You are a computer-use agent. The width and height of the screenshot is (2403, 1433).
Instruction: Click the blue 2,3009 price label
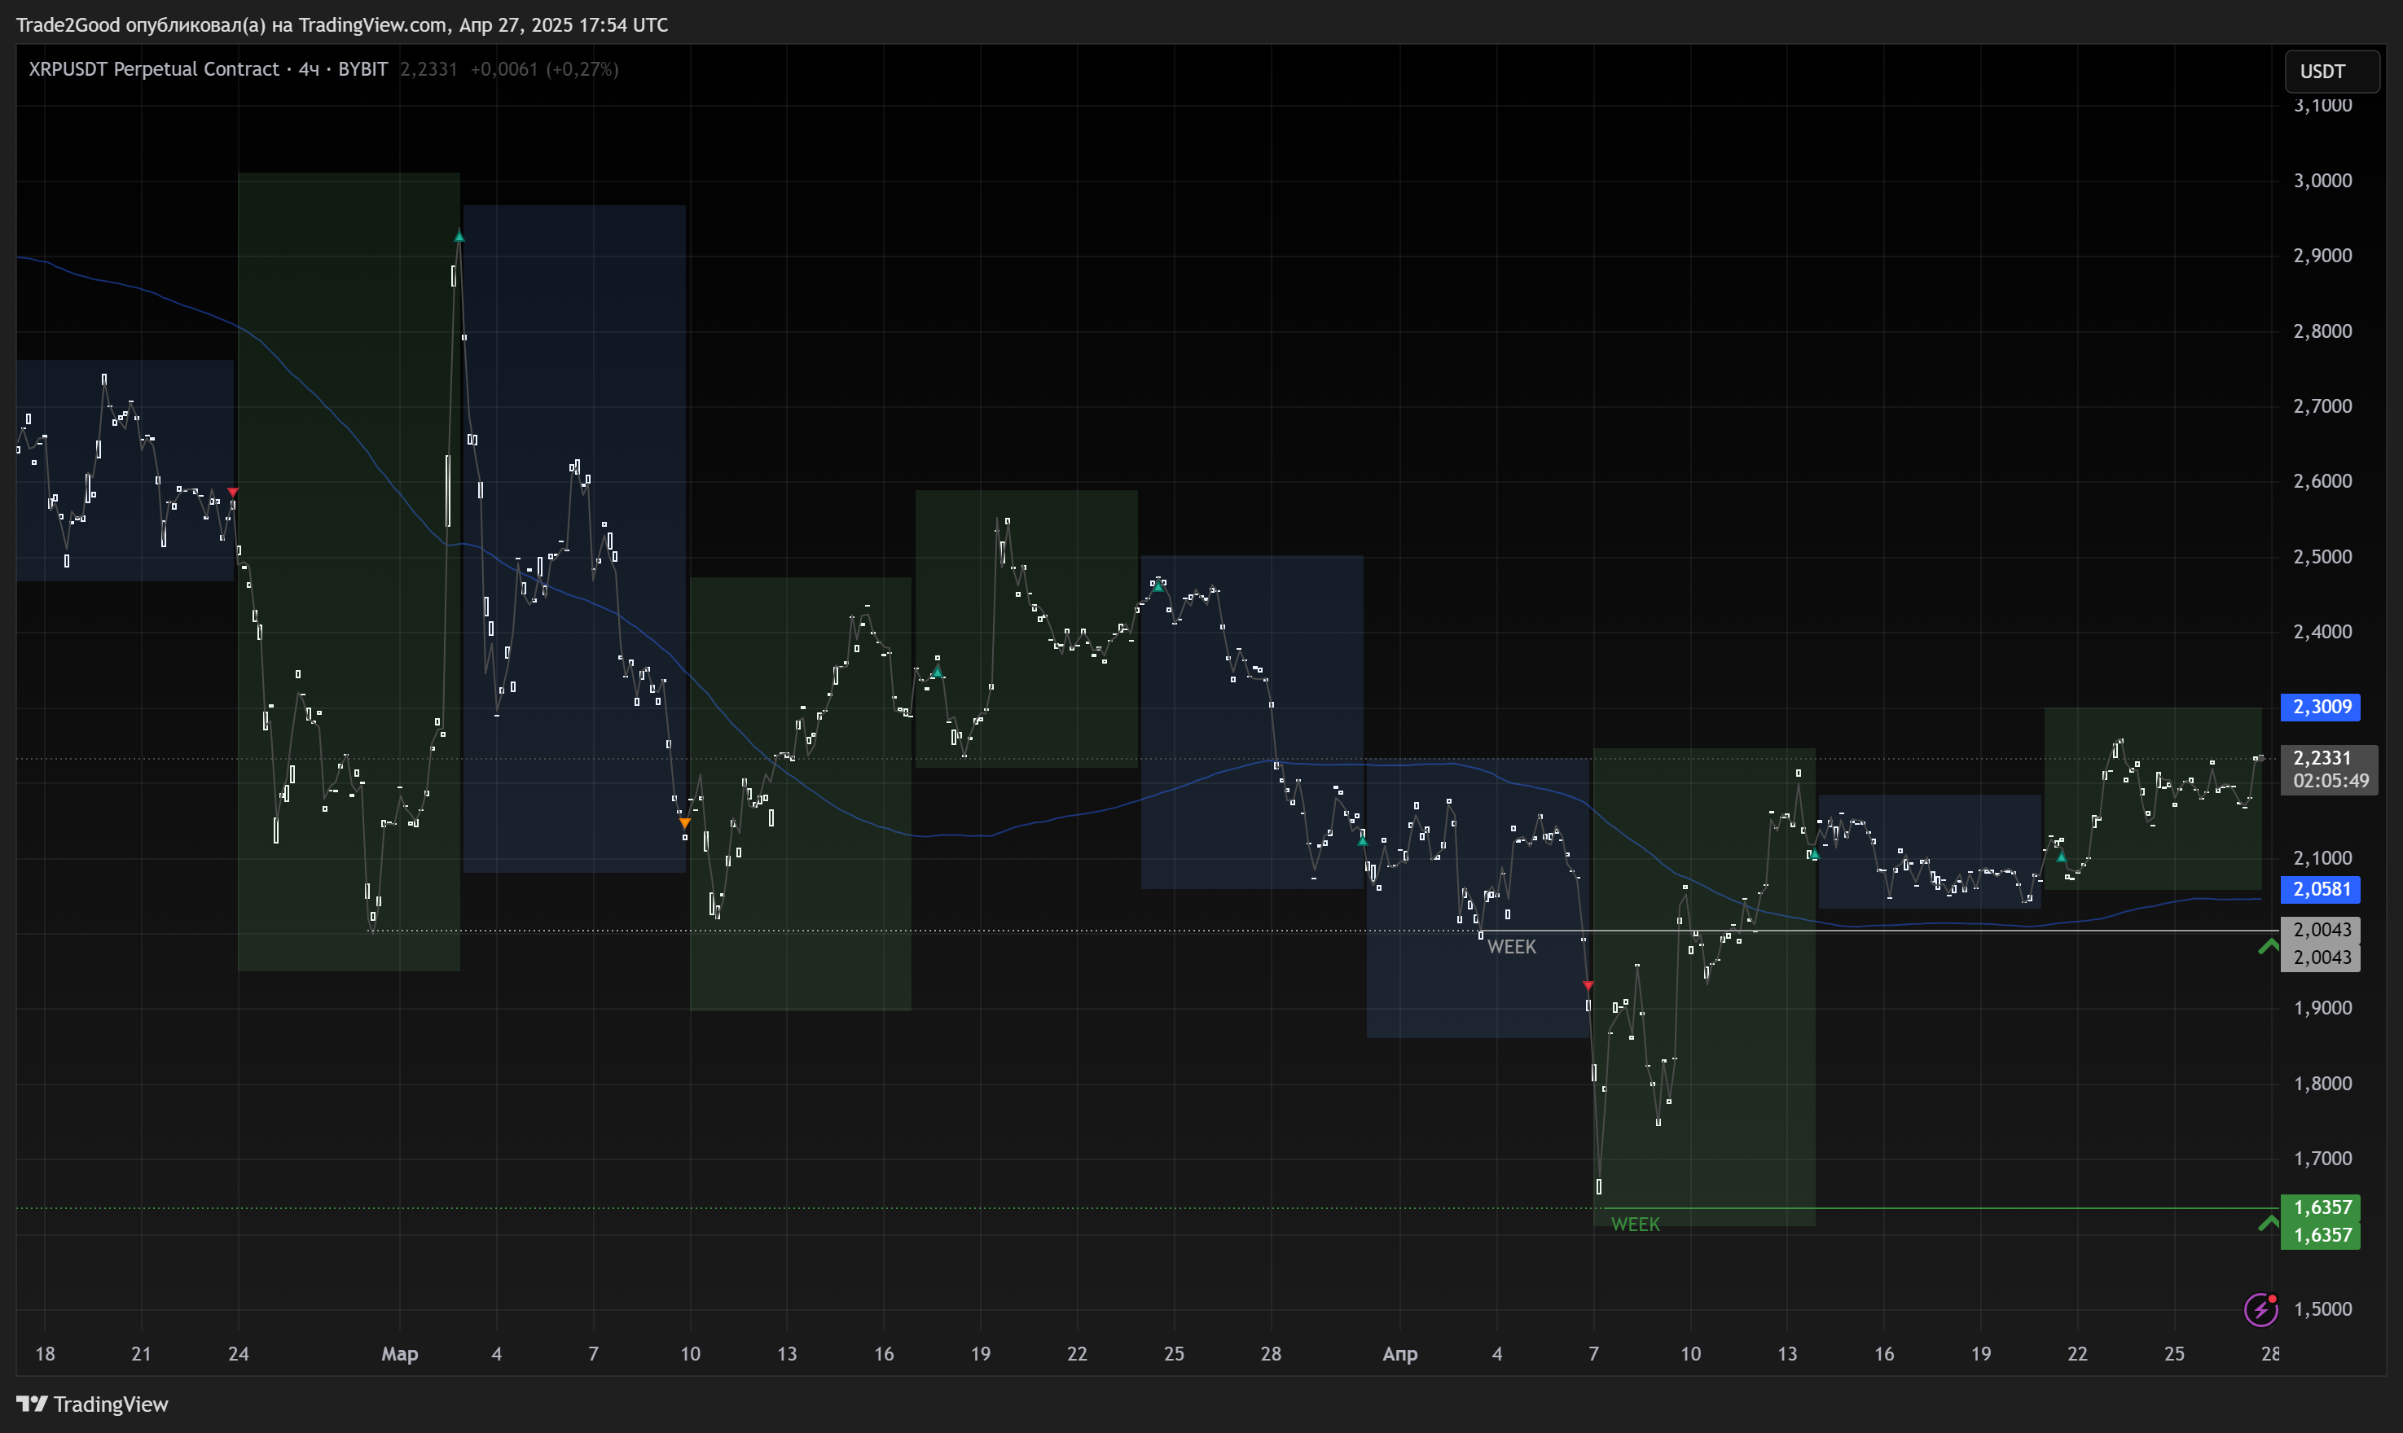pyautogui.click(x=2321, y=707)
